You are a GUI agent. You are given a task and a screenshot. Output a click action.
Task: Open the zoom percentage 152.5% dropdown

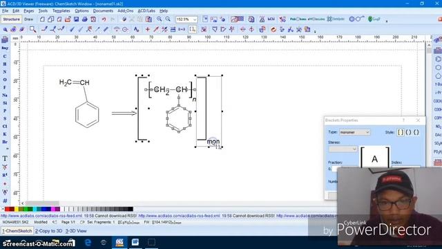click(195, 19)
